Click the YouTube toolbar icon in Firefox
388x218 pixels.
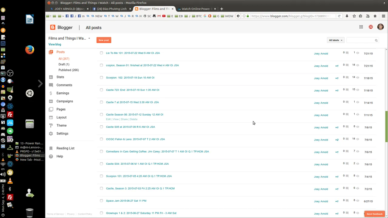tap(368, 16)
